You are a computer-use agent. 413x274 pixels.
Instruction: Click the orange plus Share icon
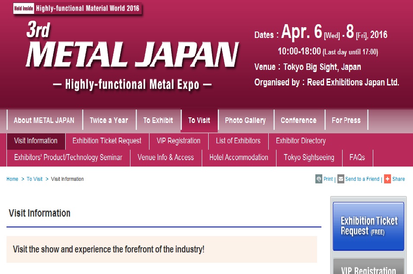click(388, 179)
